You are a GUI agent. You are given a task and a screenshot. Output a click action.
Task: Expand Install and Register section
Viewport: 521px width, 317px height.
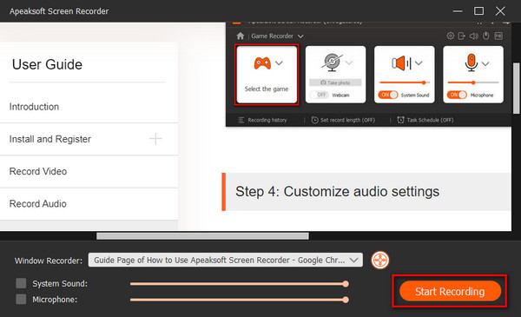pos(155,139)
